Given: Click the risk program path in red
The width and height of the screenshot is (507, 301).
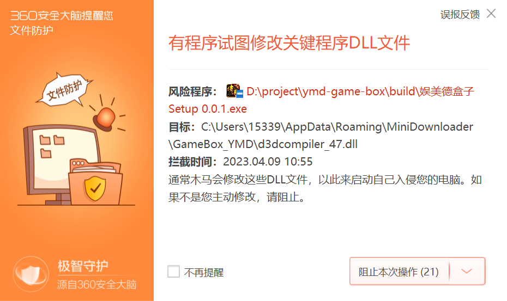Looking at the screenshot, I should tap(360, 91).
